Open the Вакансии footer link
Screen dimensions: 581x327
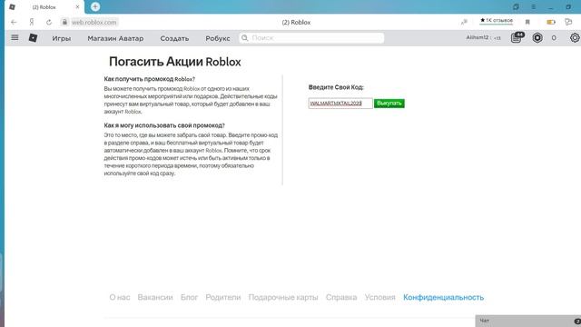(155, 297)
